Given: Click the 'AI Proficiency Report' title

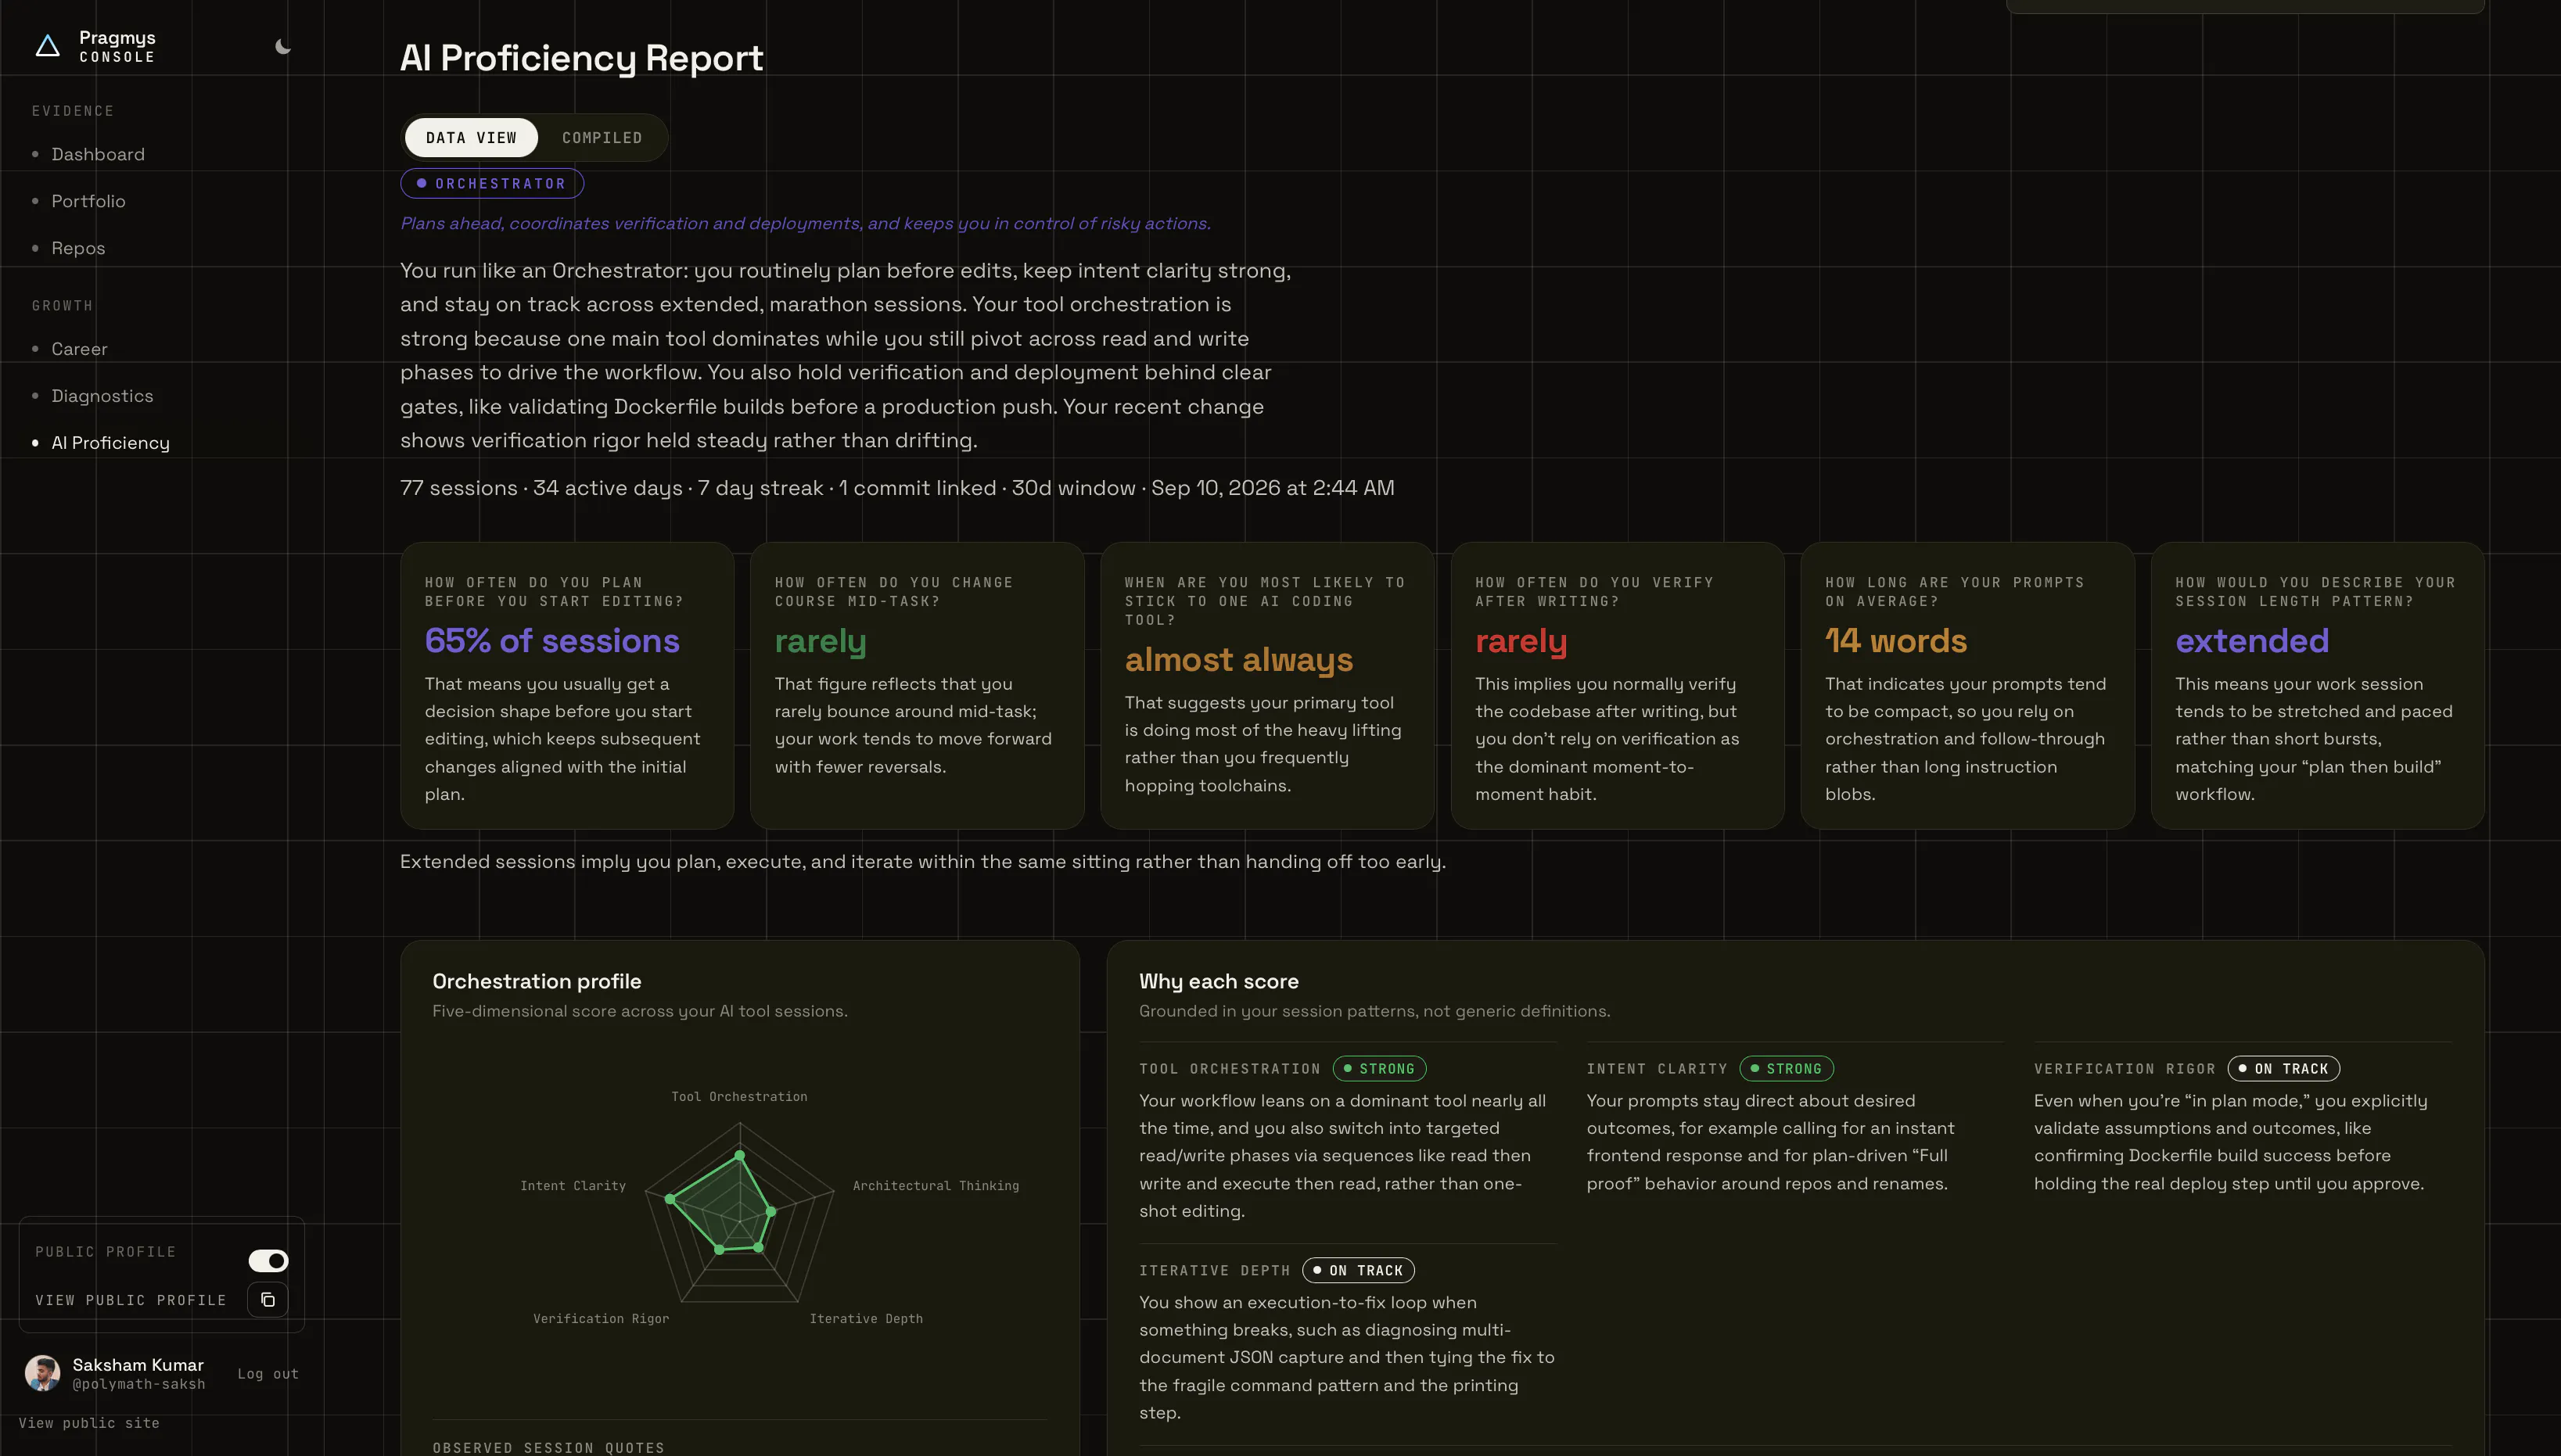Looking at the screenshot, I should click(581, 58).
